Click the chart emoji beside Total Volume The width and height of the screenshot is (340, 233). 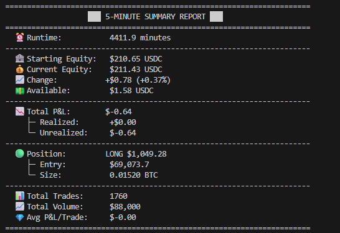click(x=20, y=206)
